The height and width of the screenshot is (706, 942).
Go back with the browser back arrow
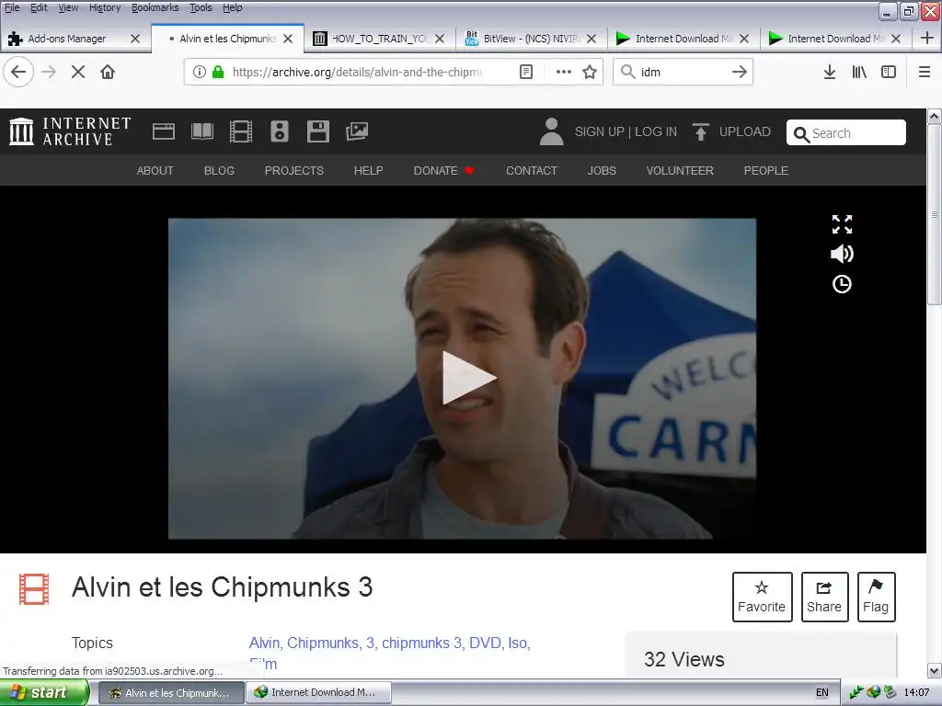(x=18, y=72)
